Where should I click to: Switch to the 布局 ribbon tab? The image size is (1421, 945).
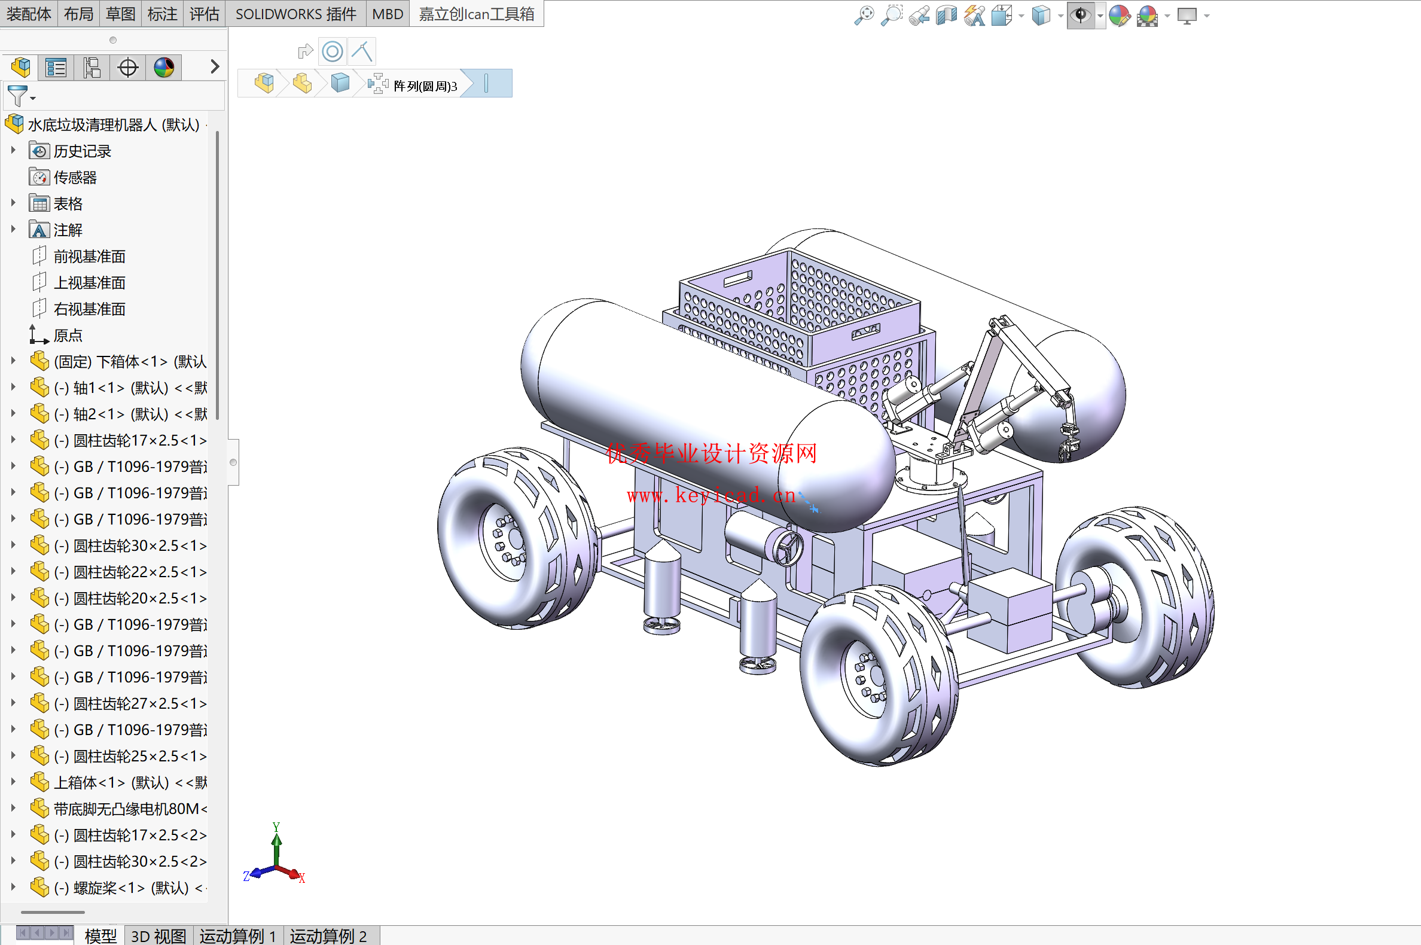pos(79,14)
